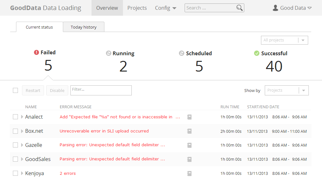Click the '2 errors' message
Viewport: 322px width, 193px height.
pos(68,174)
